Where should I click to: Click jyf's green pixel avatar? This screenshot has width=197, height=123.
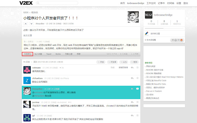(x=27, y=118)
